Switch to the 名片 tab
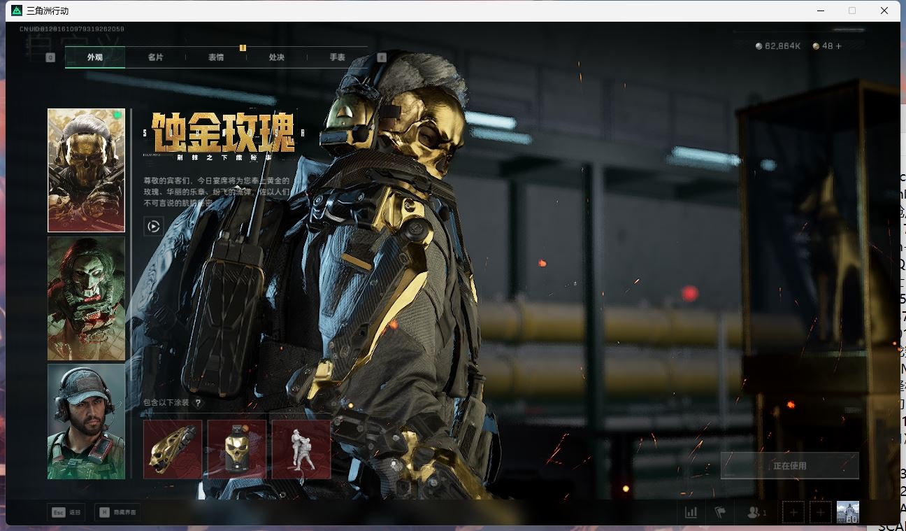 coord(155,57)
